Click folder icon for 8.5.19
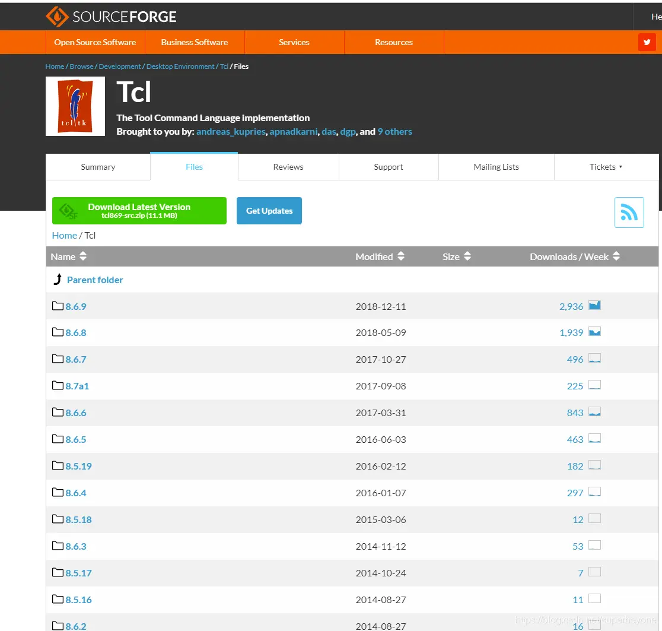The image size is (662, 631). [x=58, y=465]
